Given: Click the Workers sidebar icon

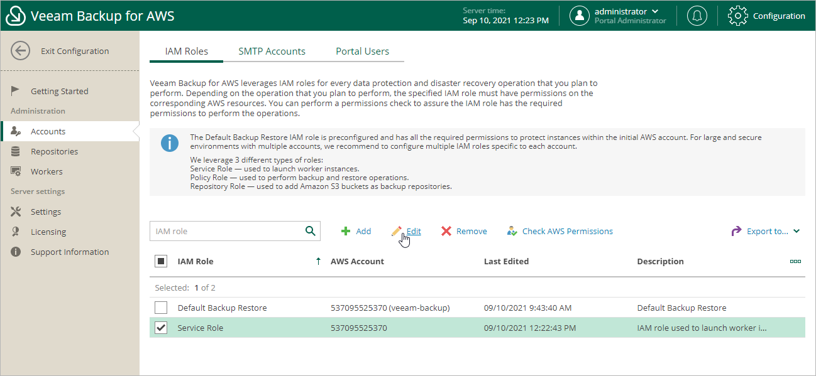Looking at the screenshot, I should (16, 171).
